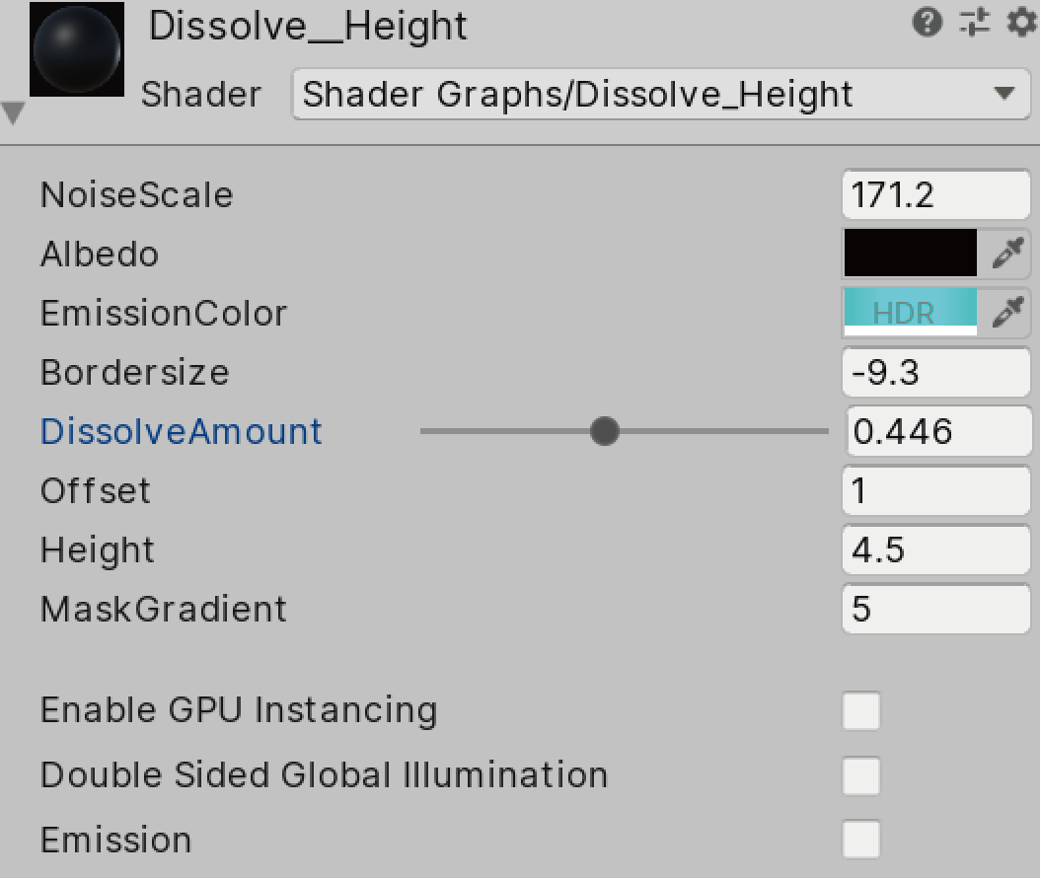Click the blue DissolveAmount label

click(x=182, y=431)
